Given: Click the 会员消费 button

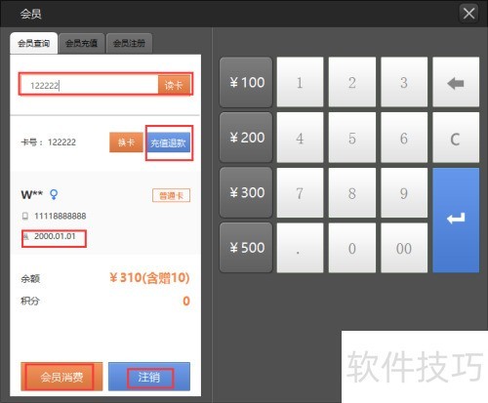Looking at the screenshot, I should [61, 377].
